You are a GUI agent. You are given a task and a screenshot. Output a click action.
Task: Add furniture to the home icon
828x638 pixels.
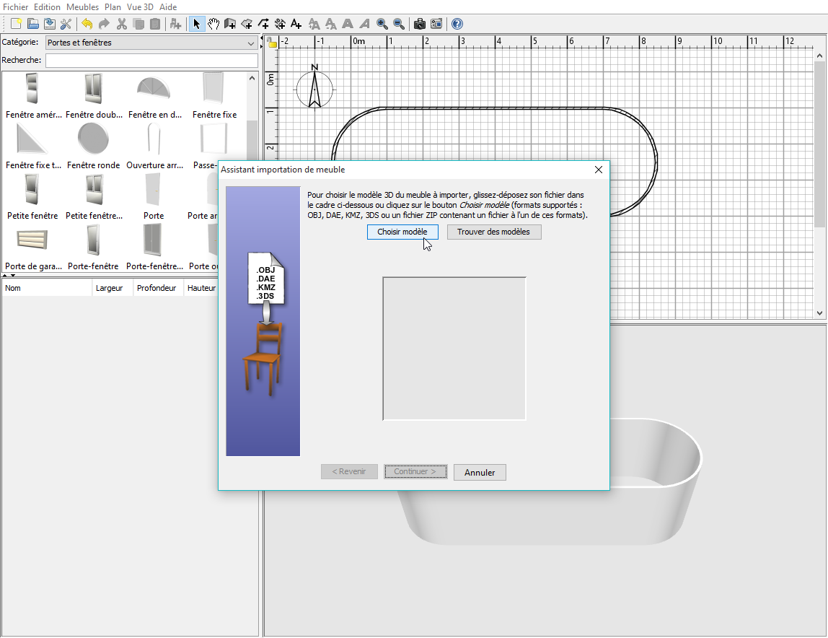tap(175, 24)
